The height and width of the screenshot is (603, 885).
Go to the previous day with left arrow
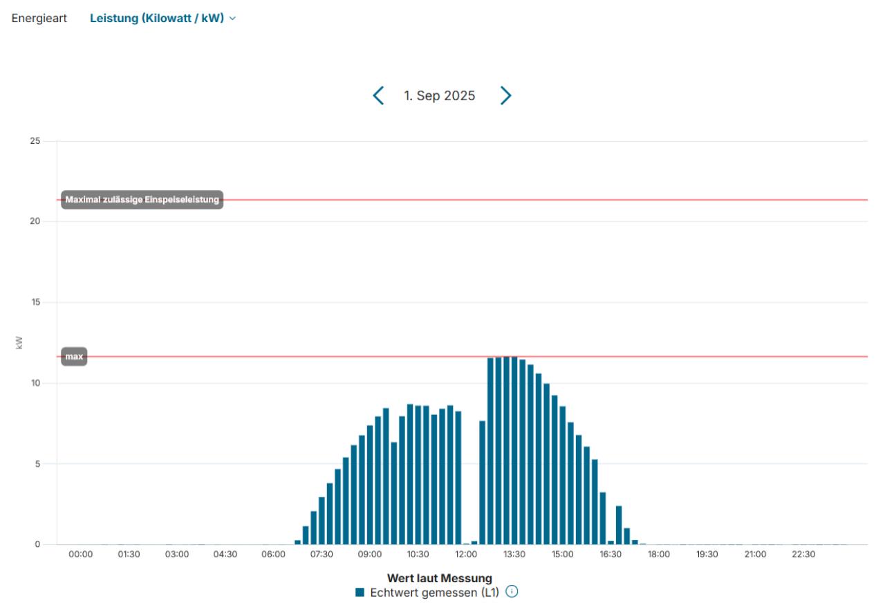point(378,95)
